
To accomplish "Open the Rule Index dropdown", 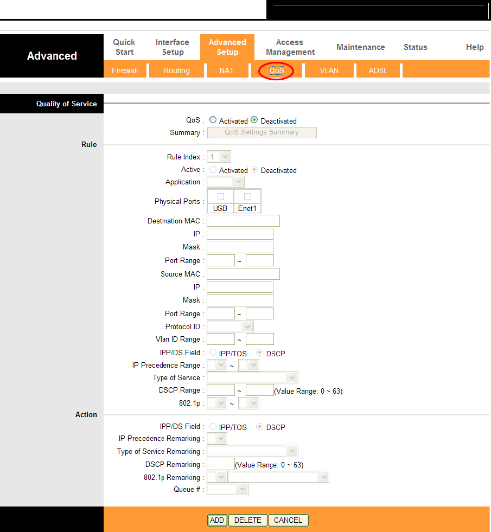I will coord(219,157).
